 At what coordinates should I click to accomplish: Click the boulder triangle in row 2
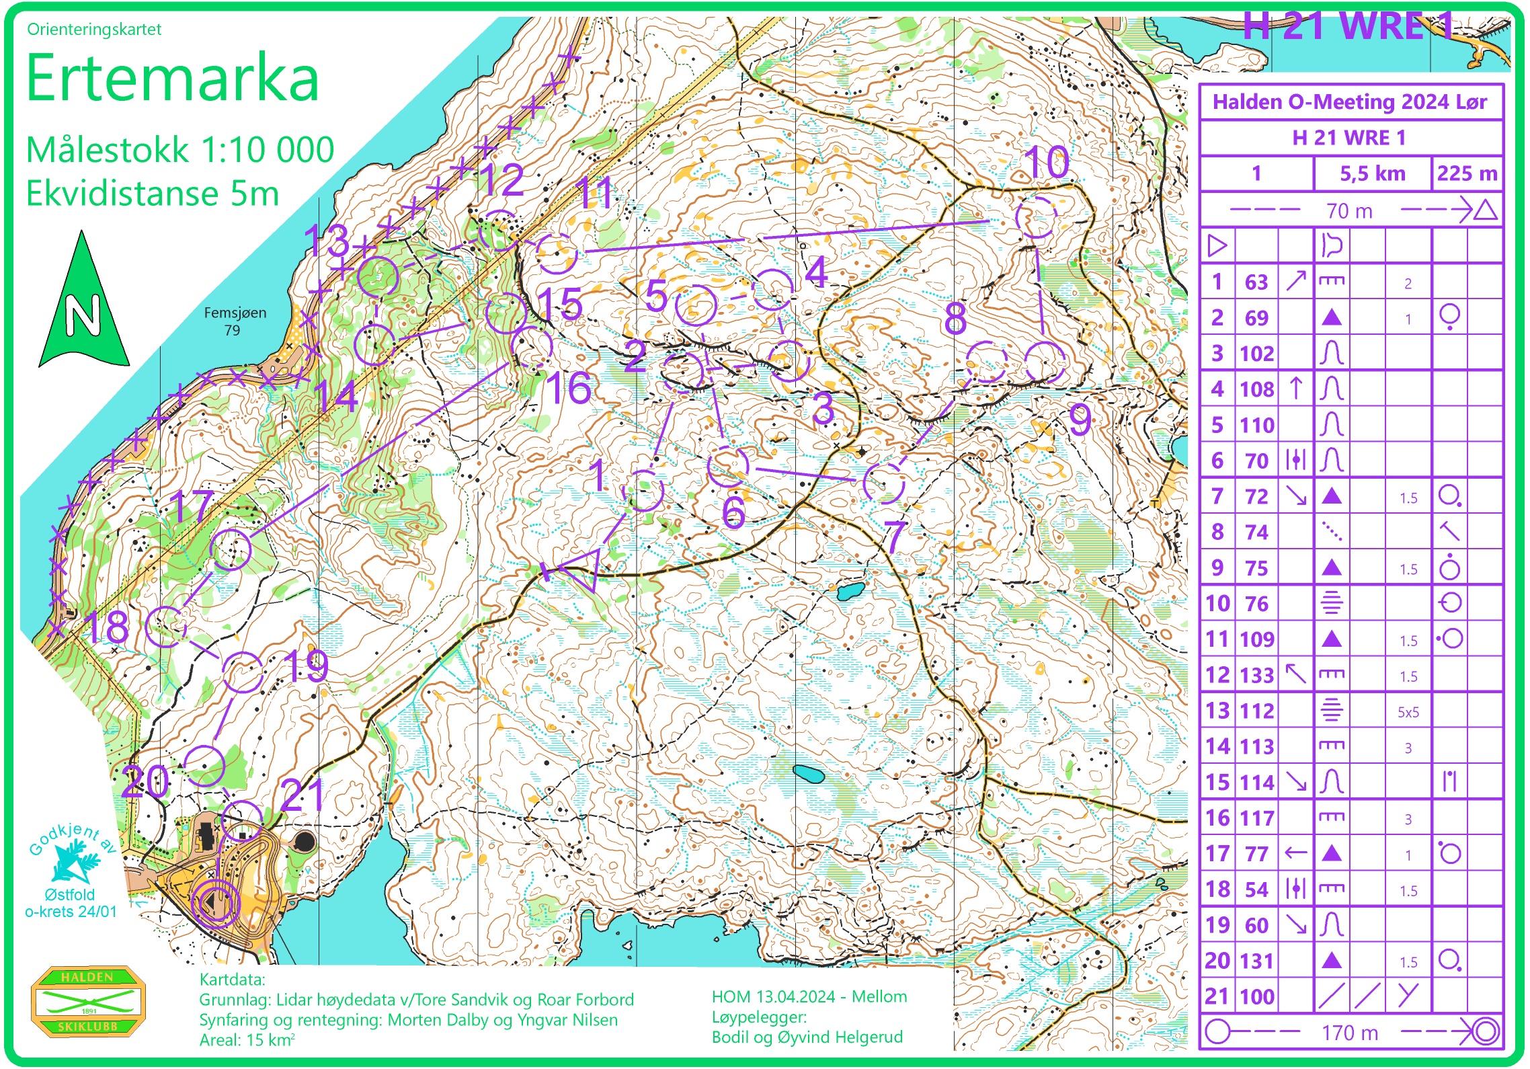pyautogui.click(x=1332, y=317)
